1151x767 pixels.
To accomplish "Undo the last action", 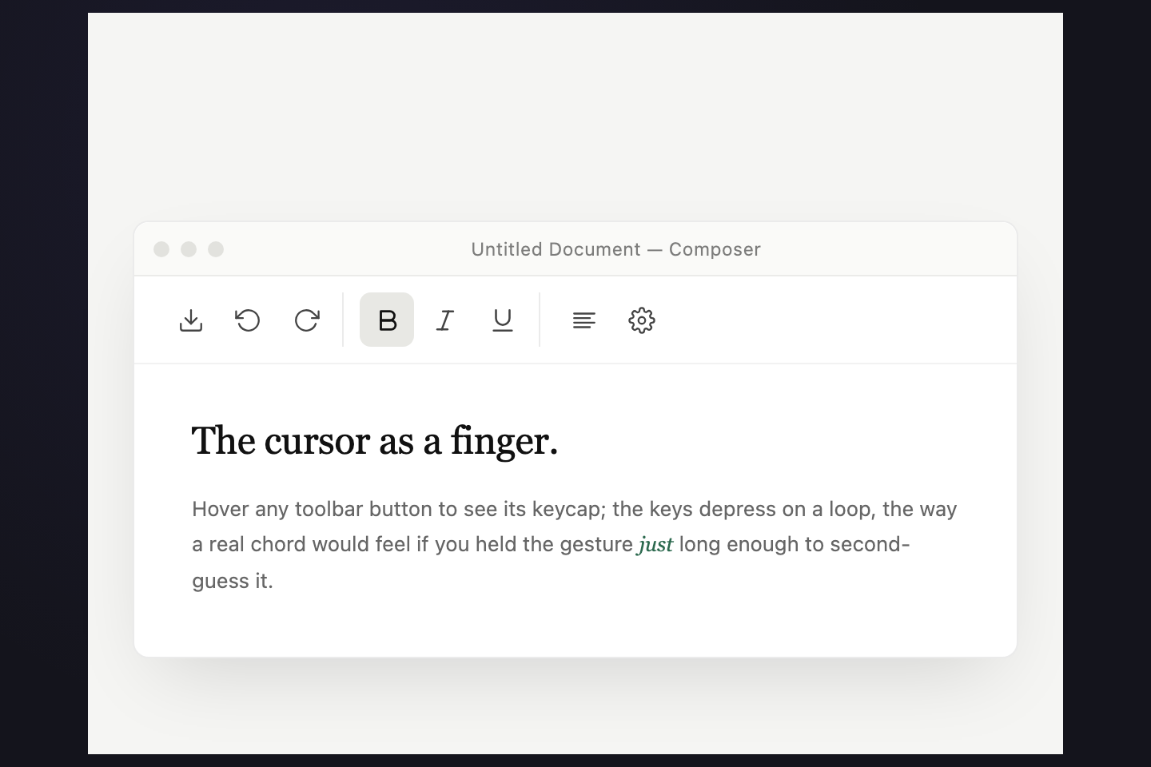I will click(x=249, y=320).
